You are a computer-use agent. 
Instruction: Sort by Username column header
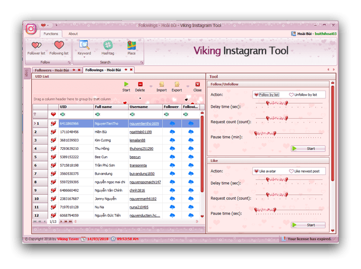click(145, 107)
